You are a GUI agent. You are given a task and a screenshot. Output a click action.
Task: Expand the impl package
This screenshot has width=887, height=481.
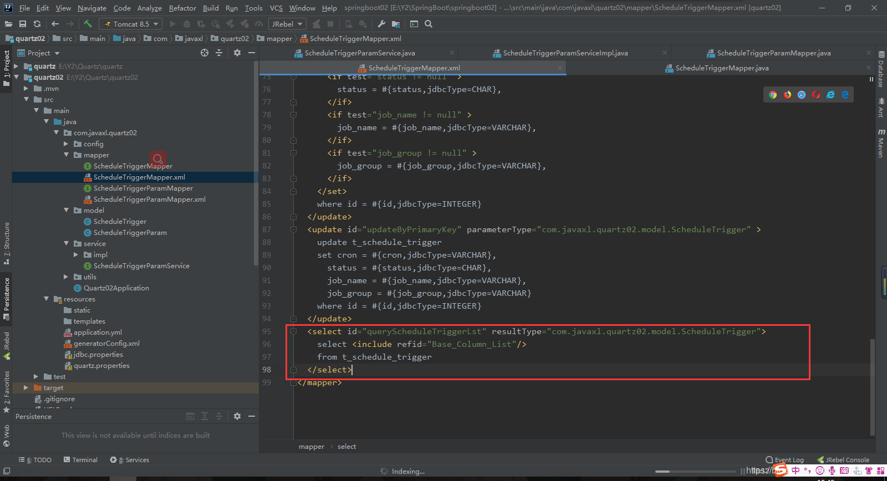[x=77, y=254]
